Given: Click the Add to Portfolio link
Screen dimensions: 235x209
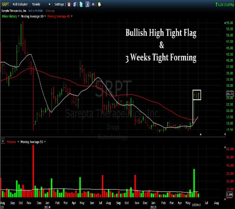Looking at the screenshot, I should [36, 11].
